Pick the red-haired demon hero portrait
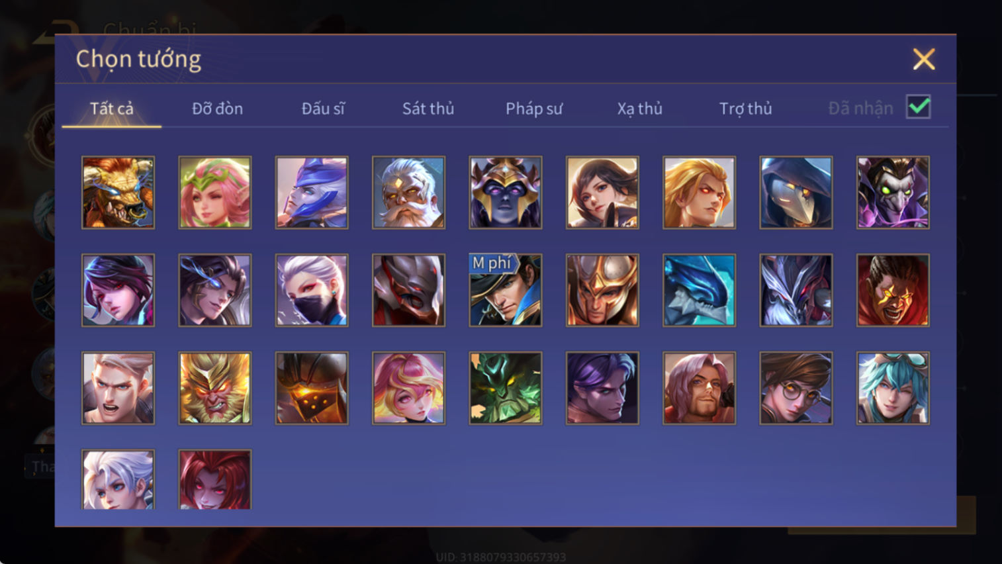The height and width of the screenshot is (564, 1002). tap(215, 479)
